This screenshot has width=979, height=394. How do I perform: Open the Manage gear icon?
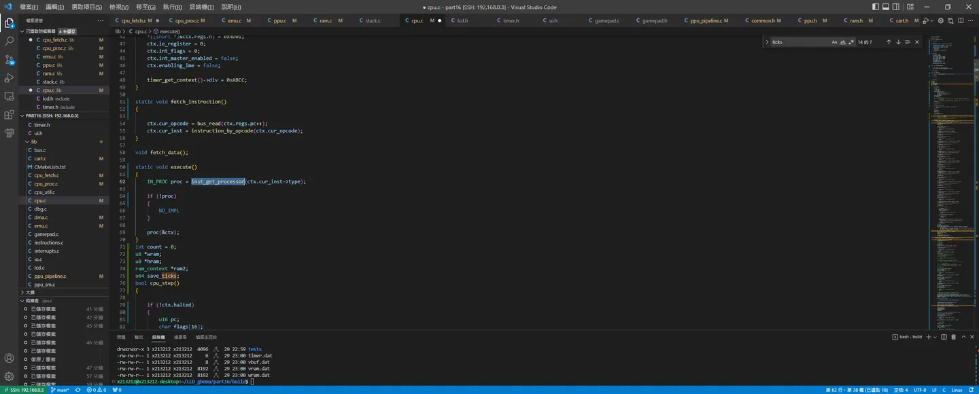pos(10,376)
